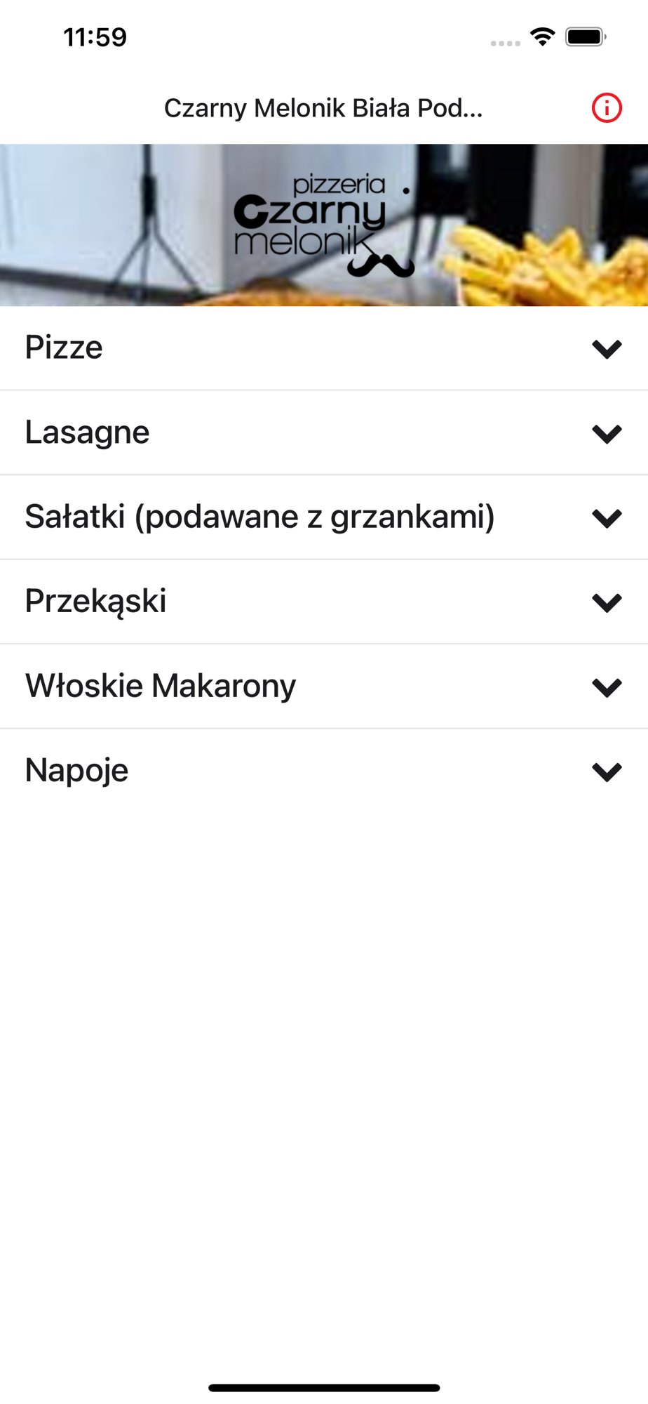Tap the Czarny Melonik pizzeria logo
The image size is (648, 1404).
coord(324,225)
